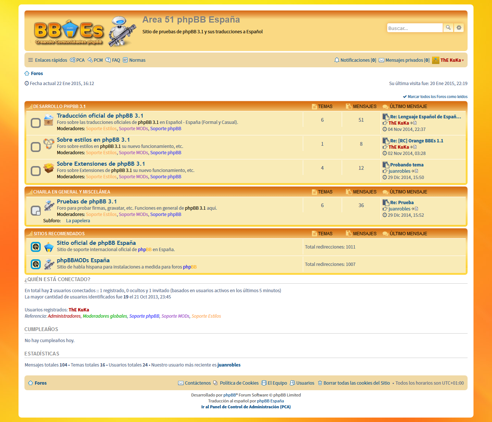Image resolution: width=492 pixels, height=422 pixels.
Task: Jump to last post icon for Re: Prueba
Action: pyautogui.click(x=416, y=209)
